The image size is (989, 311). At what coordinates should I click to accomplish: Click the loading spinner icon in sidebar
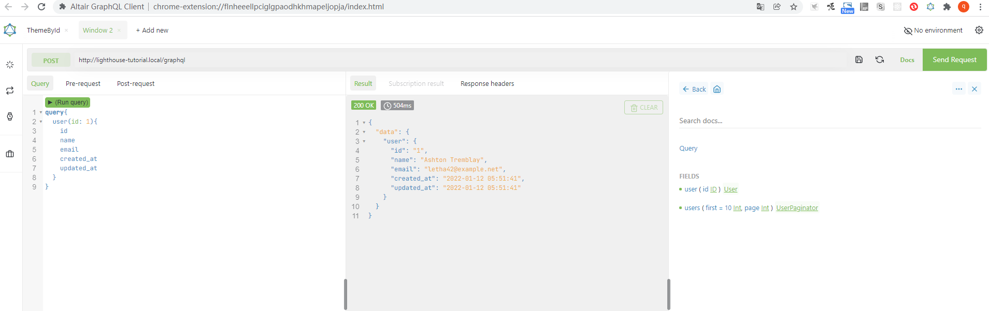coord(10,65)
